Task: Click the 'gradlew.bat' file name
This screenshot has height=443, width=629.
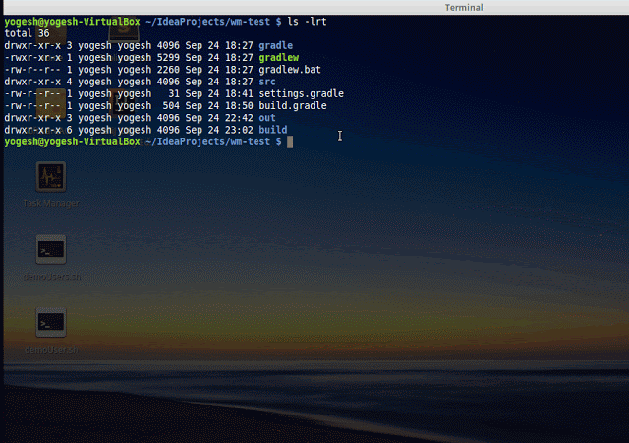Action: [x=290, y=70]
